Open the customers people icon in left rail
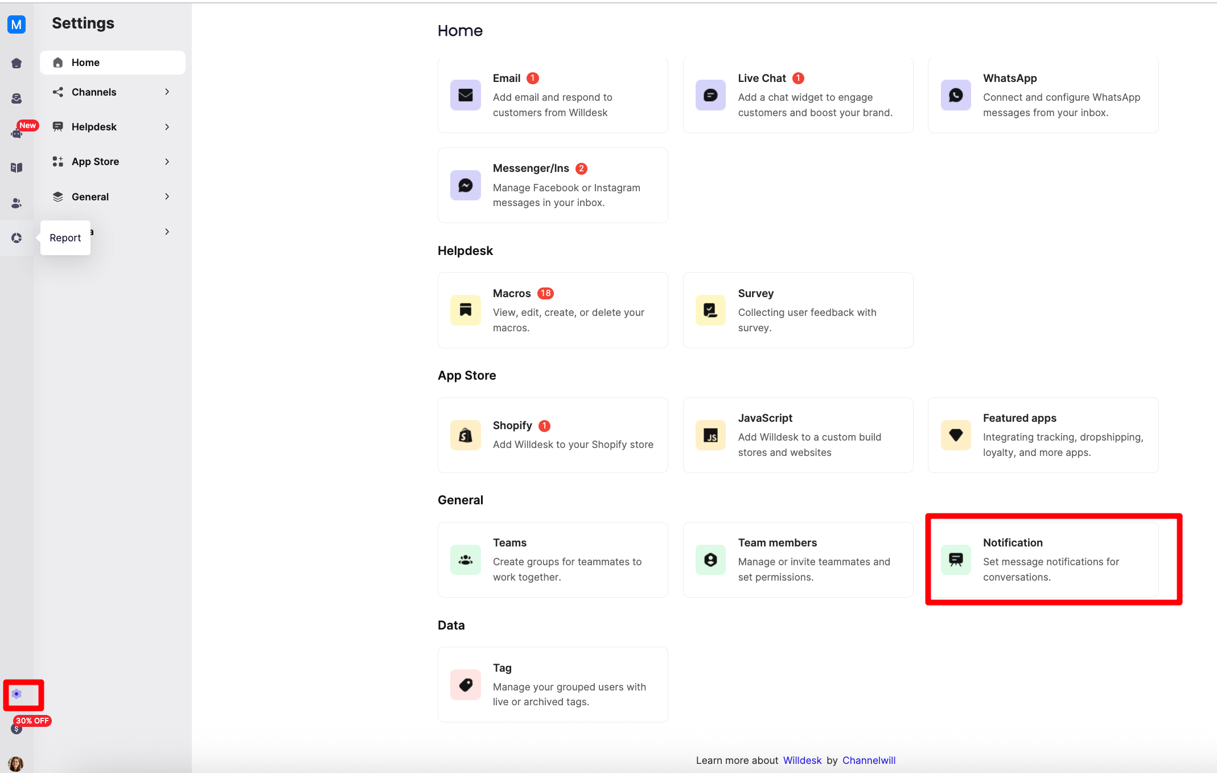 pos(17,203)
